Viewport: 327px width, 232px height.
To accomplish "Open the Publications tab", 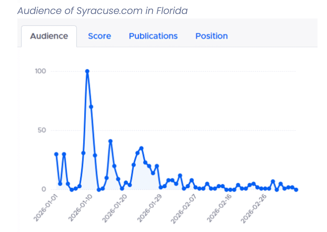I will [153, 36].
